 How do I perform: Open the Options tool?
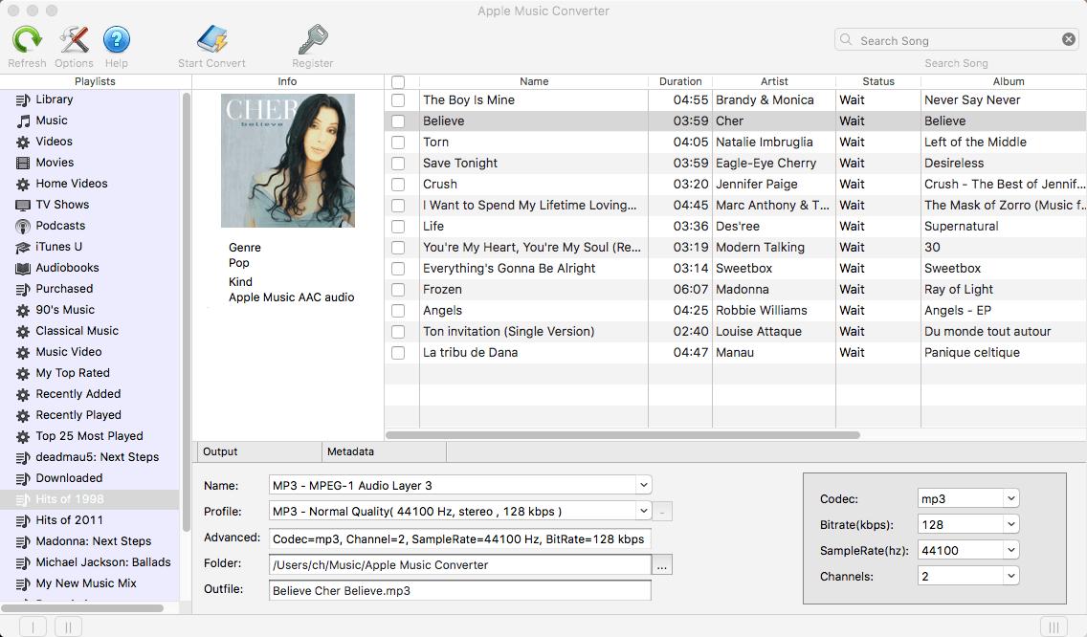pyautogui.click(x=74, y=40)
